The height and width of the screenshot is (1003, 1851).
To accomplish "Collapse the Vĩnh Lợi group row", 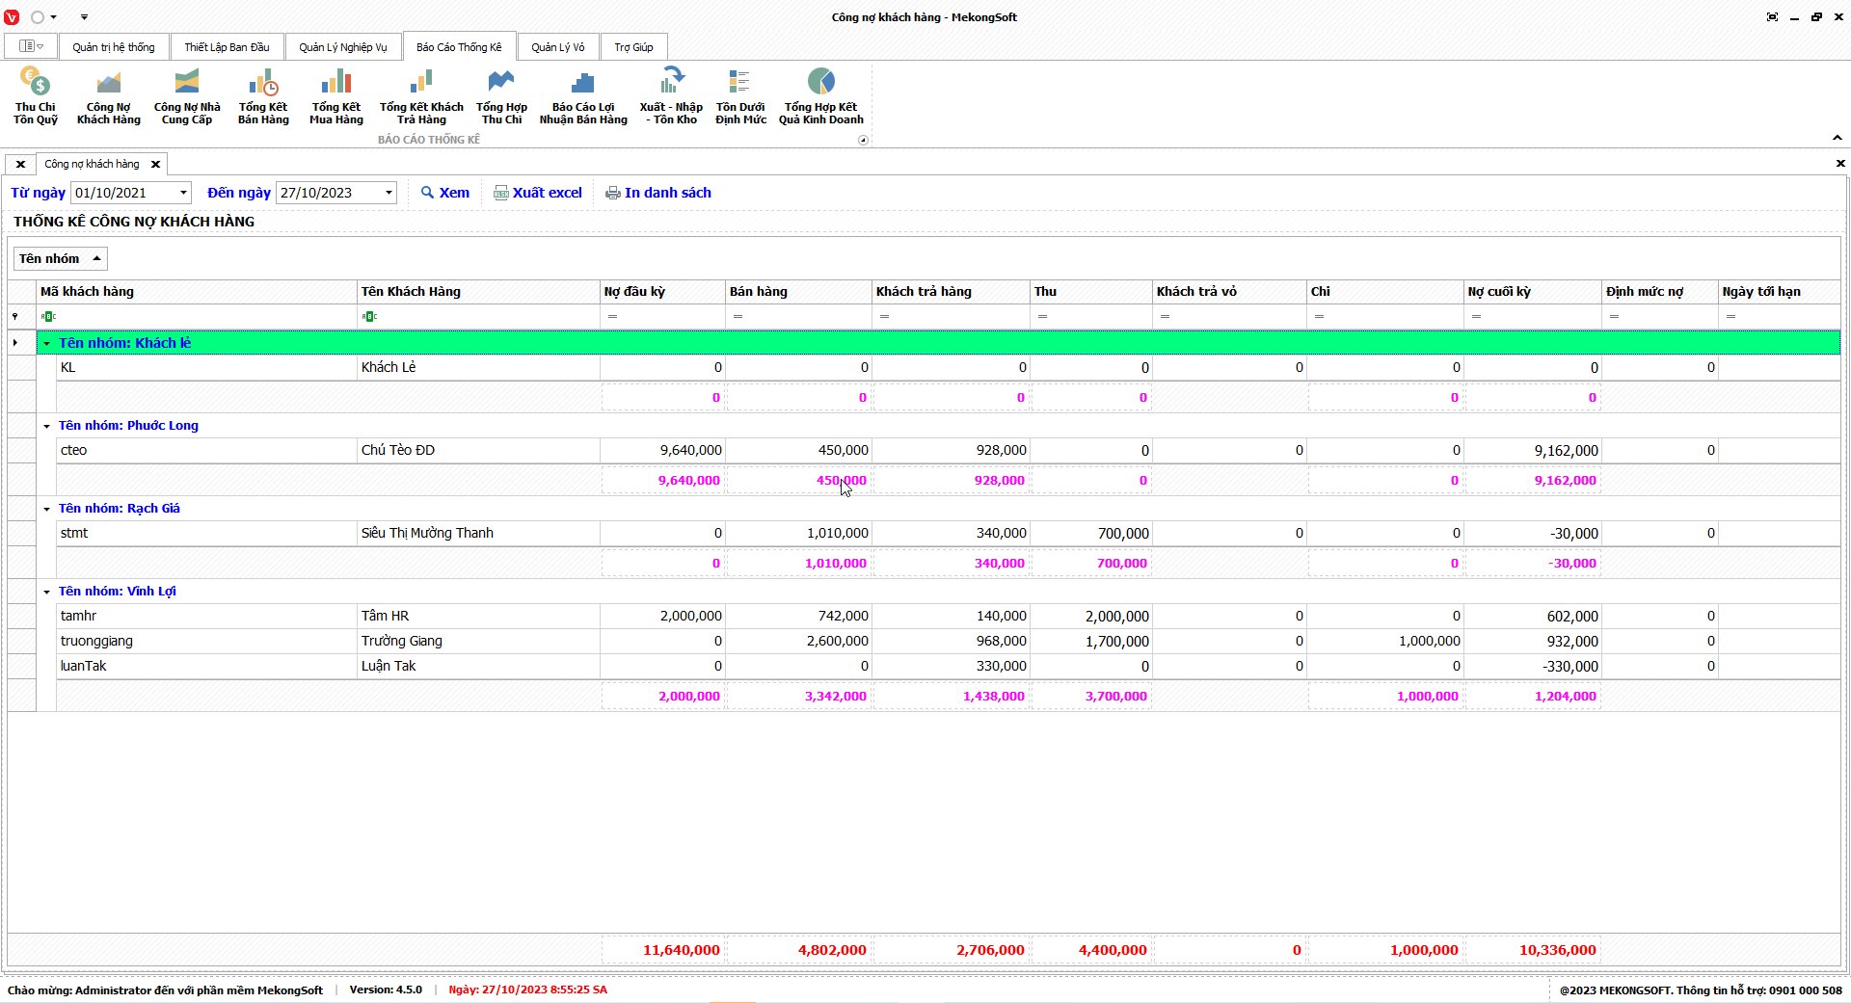I will (46, 592).
